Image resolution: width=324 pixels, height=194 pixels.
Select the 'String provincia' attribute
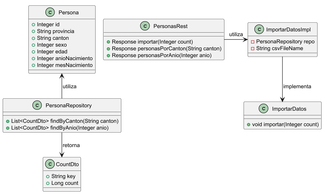(x=55, y=31)
